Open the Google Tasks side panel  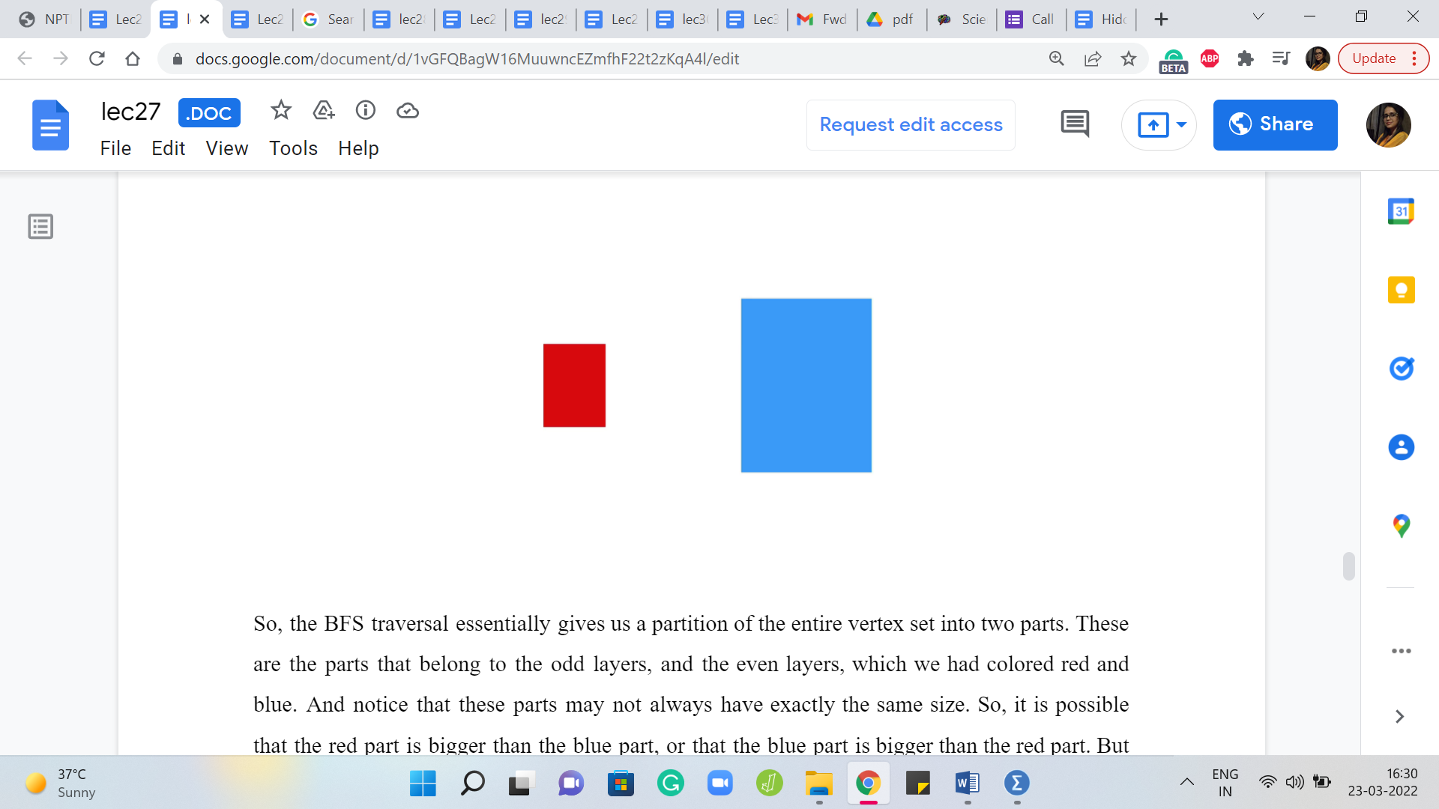pos(1400,369)
